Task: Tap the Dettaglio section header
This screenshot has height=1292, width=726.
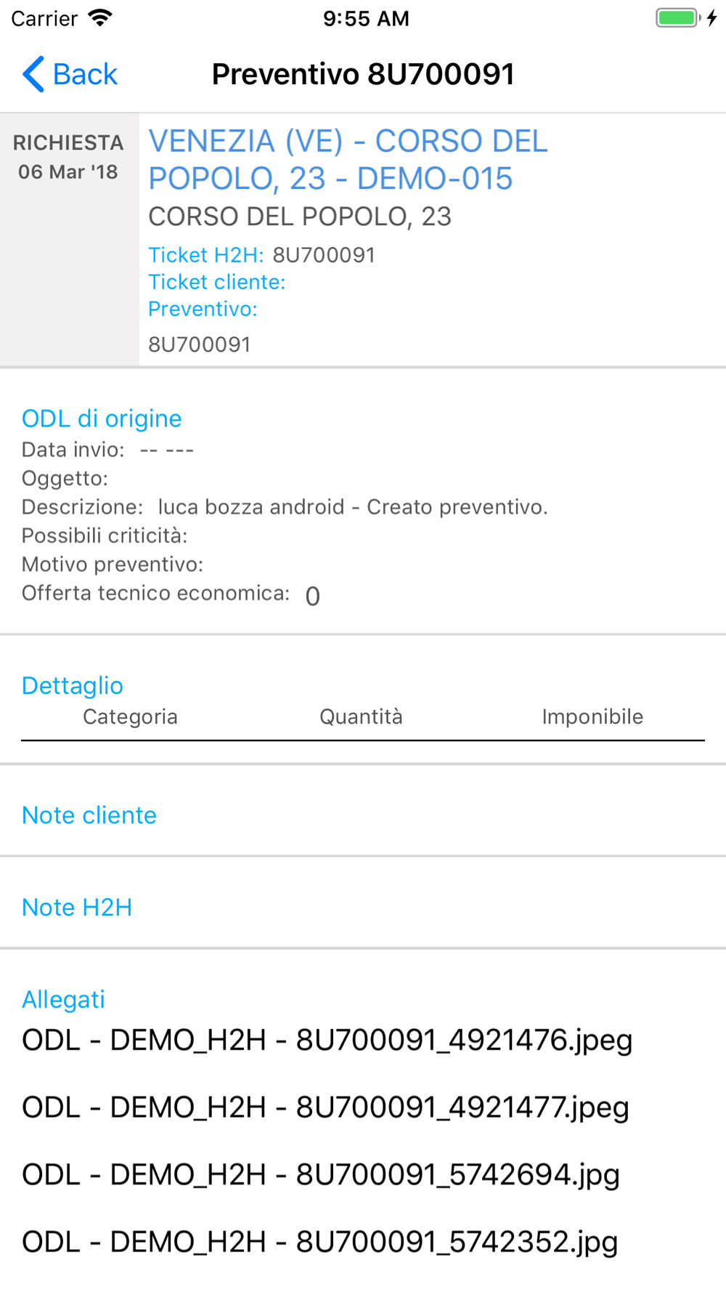Action: click(x=73, y=685)
